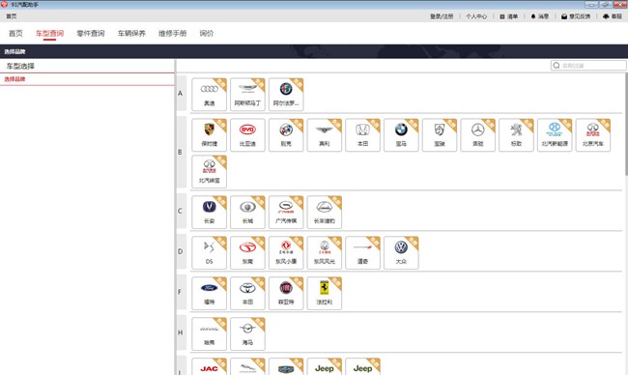Select the BYD (比亚迪) brand card
This screenshot has height=375, width=628.
click(x=247, y=135)
